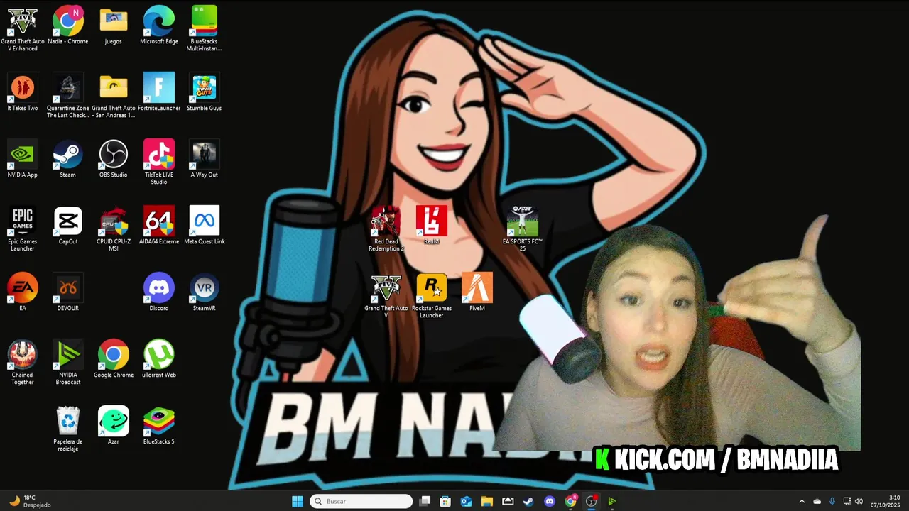Open uTorrent Web desktop shortcut
The image size is (909, 511).
(x=159, y=359)
